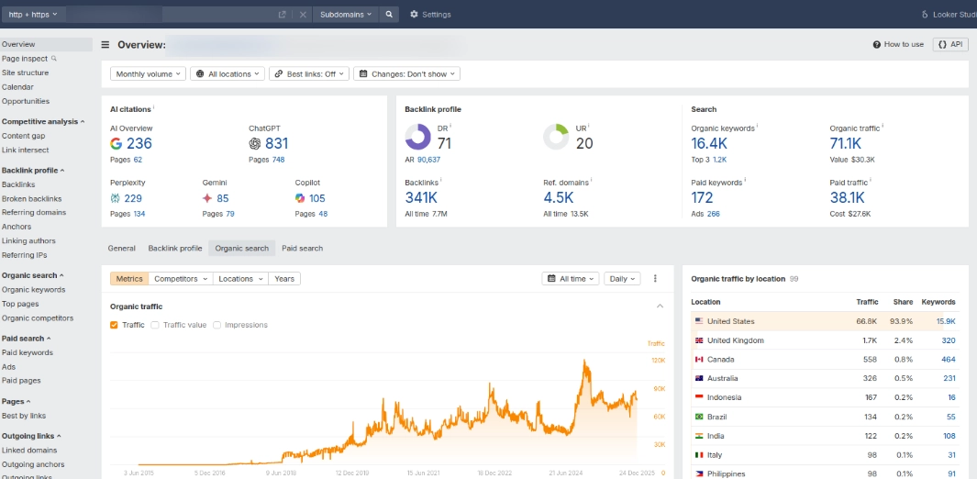977x479 pixels.
Task: Enable the Impressions checkbox
Action: click(x=217, y=325)
